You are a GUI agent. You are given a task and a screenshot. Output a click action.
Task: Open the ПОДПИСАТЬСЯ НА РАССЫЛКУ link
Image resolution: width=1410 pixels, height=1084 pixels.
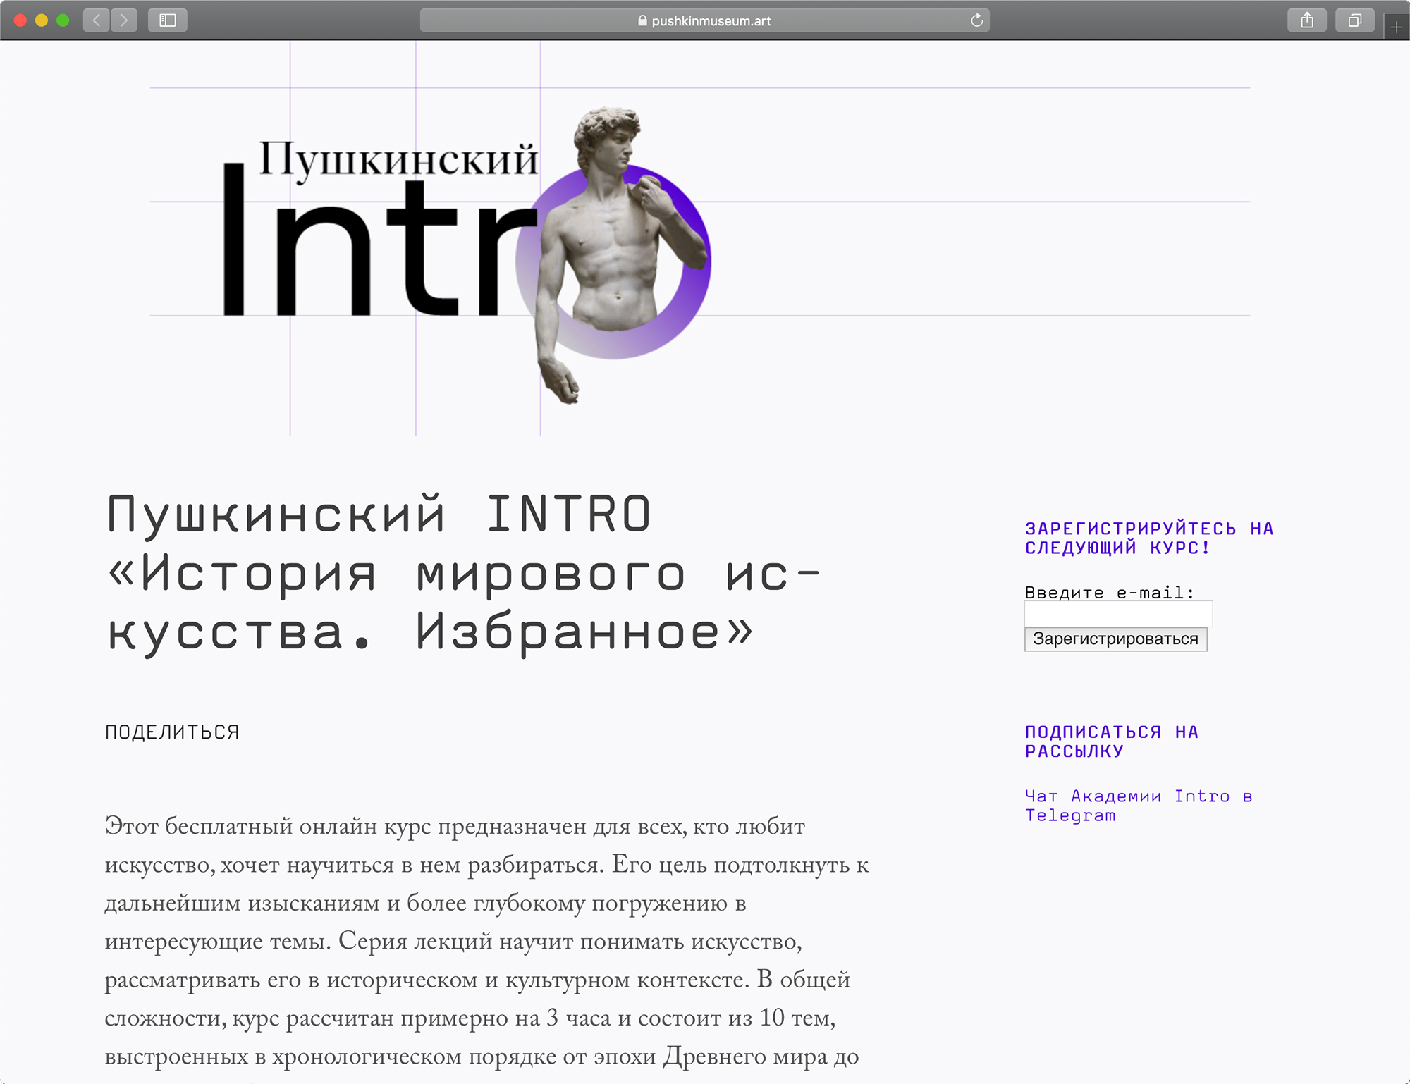[x=1112, y=741]
